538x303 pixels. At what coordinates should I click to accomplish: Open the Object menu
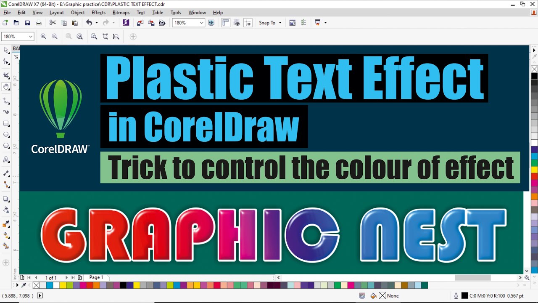(x=78, y=13)
